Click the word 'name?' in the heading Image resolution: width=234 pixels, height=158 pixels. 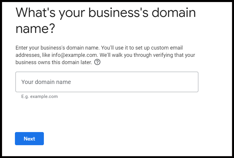[x=35, y=29]
